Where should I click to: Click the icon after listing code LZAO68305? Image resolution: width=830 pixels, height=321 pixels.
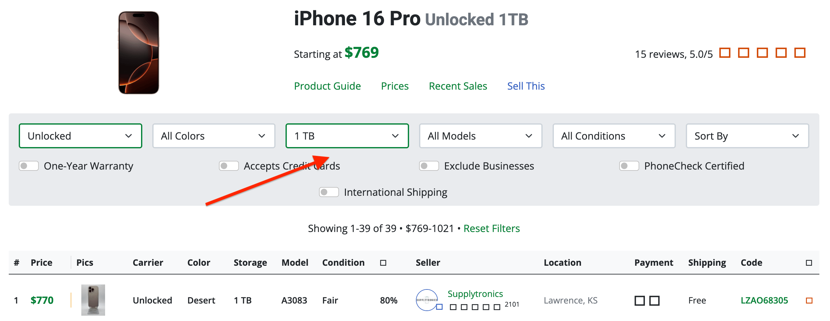(809, 301)
